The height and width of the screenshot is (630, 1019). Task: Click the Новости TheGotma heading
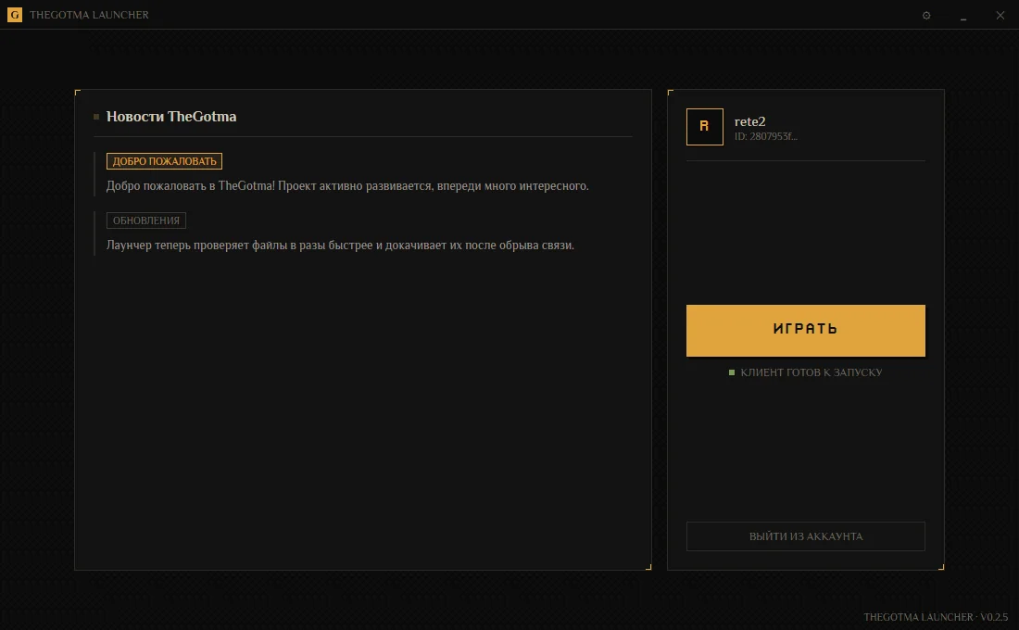point(171,117)
